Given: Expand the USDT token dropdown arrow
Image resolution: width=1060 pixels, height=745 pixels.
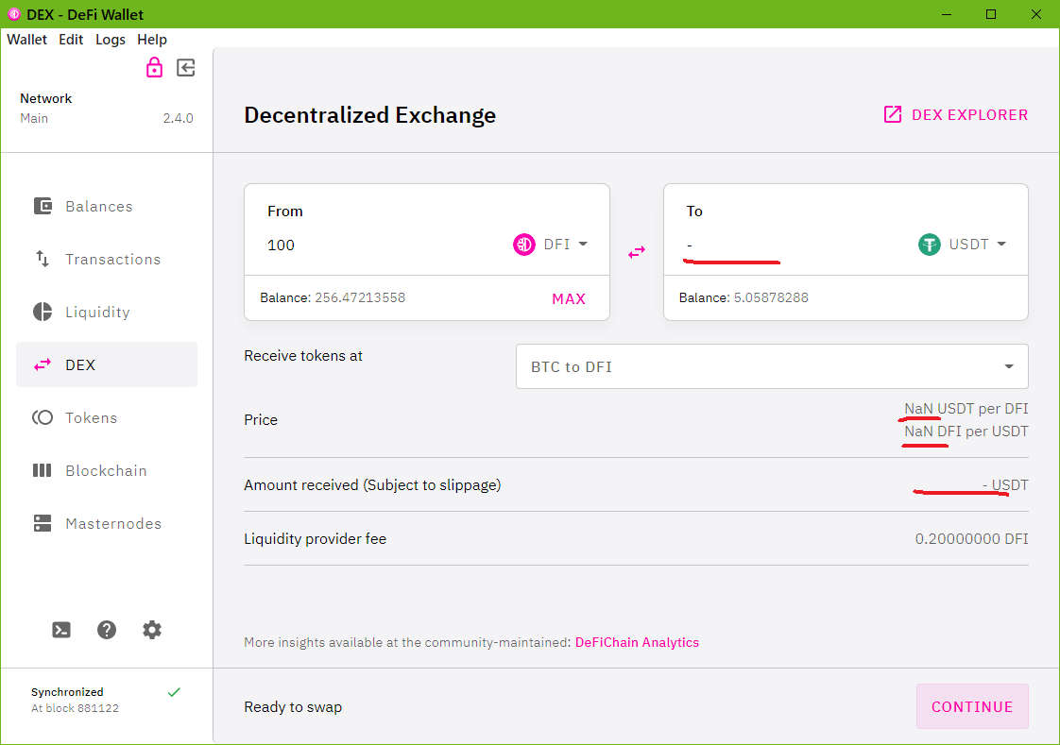Looking at the screenshot, I should click(1001, 244).
